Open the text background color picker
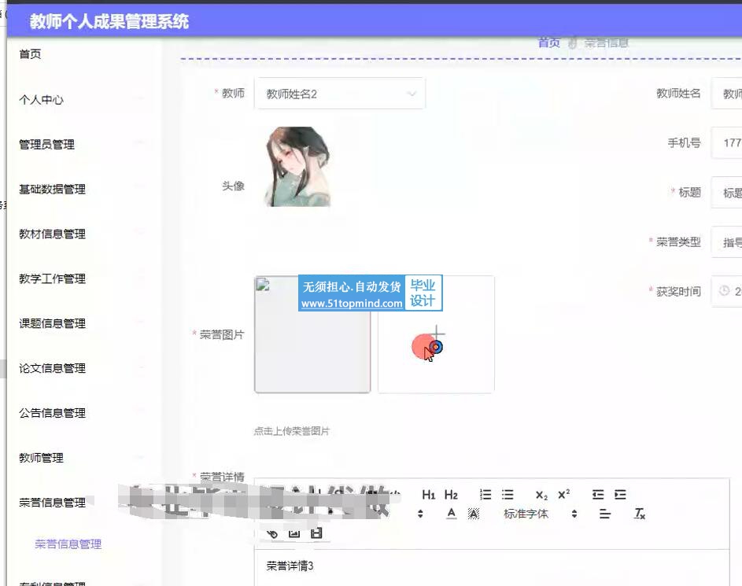Viewport: 742px width, 586px height. (x=474, y=514)
